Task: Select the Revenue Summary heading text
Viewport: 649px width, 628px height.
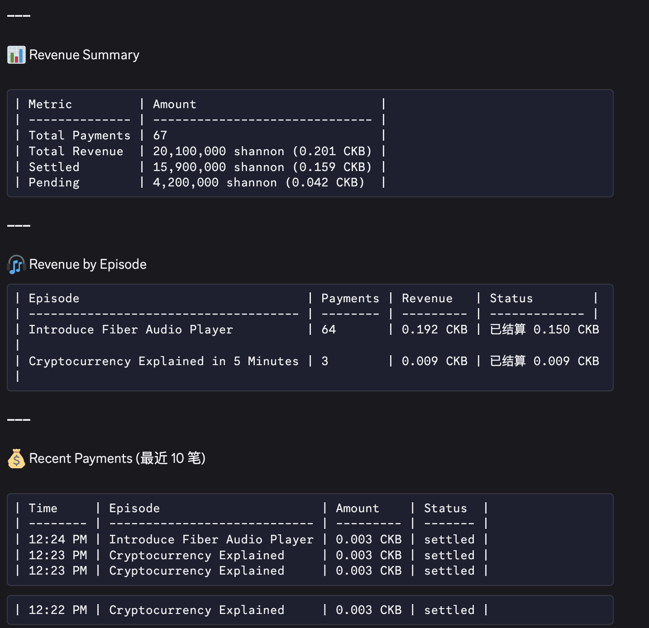Action: click(x=84, y=55)
